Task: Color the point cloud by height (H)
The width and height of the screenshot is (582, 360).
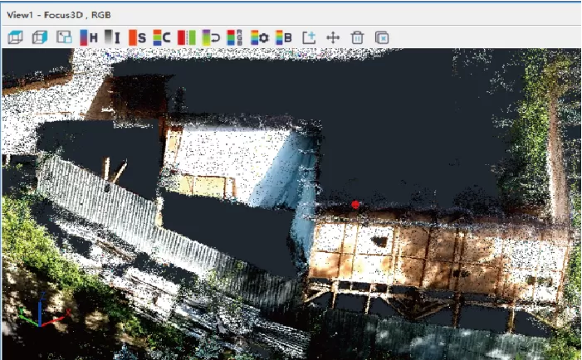Action: tap(89, 37)
